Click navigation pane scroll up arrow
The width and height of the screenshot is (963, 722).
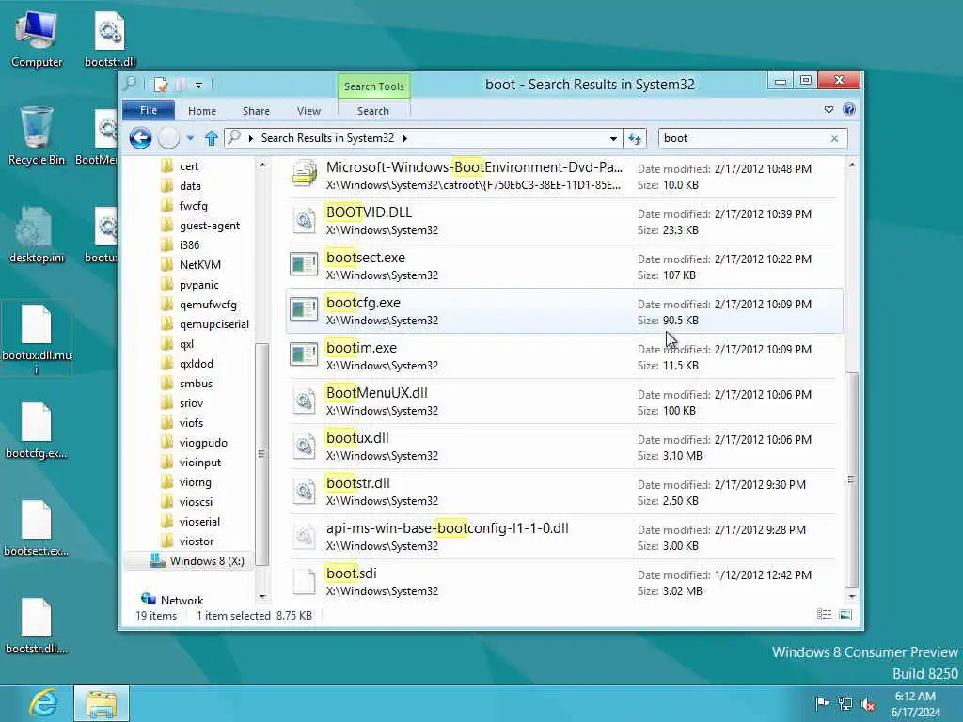(x=262, y=165)
